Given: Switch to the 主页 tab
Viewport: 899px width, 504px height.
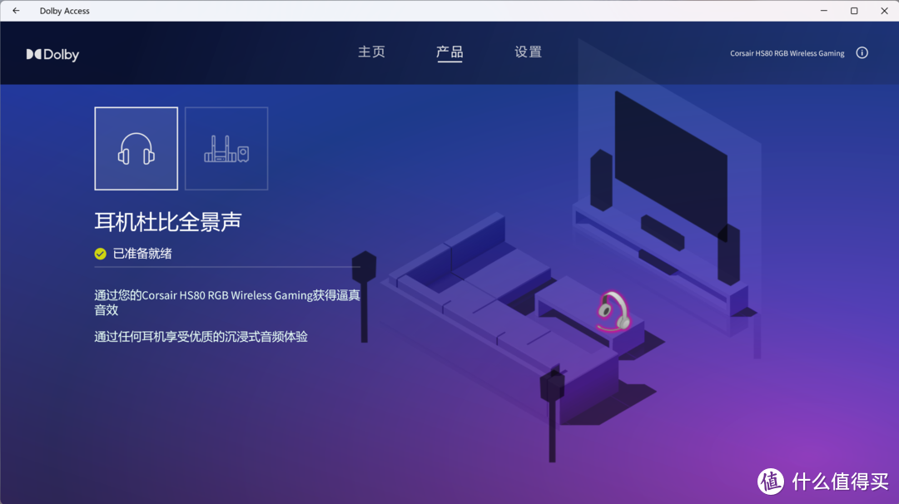Looking at the screenshot, I should (x=371, y=52).
